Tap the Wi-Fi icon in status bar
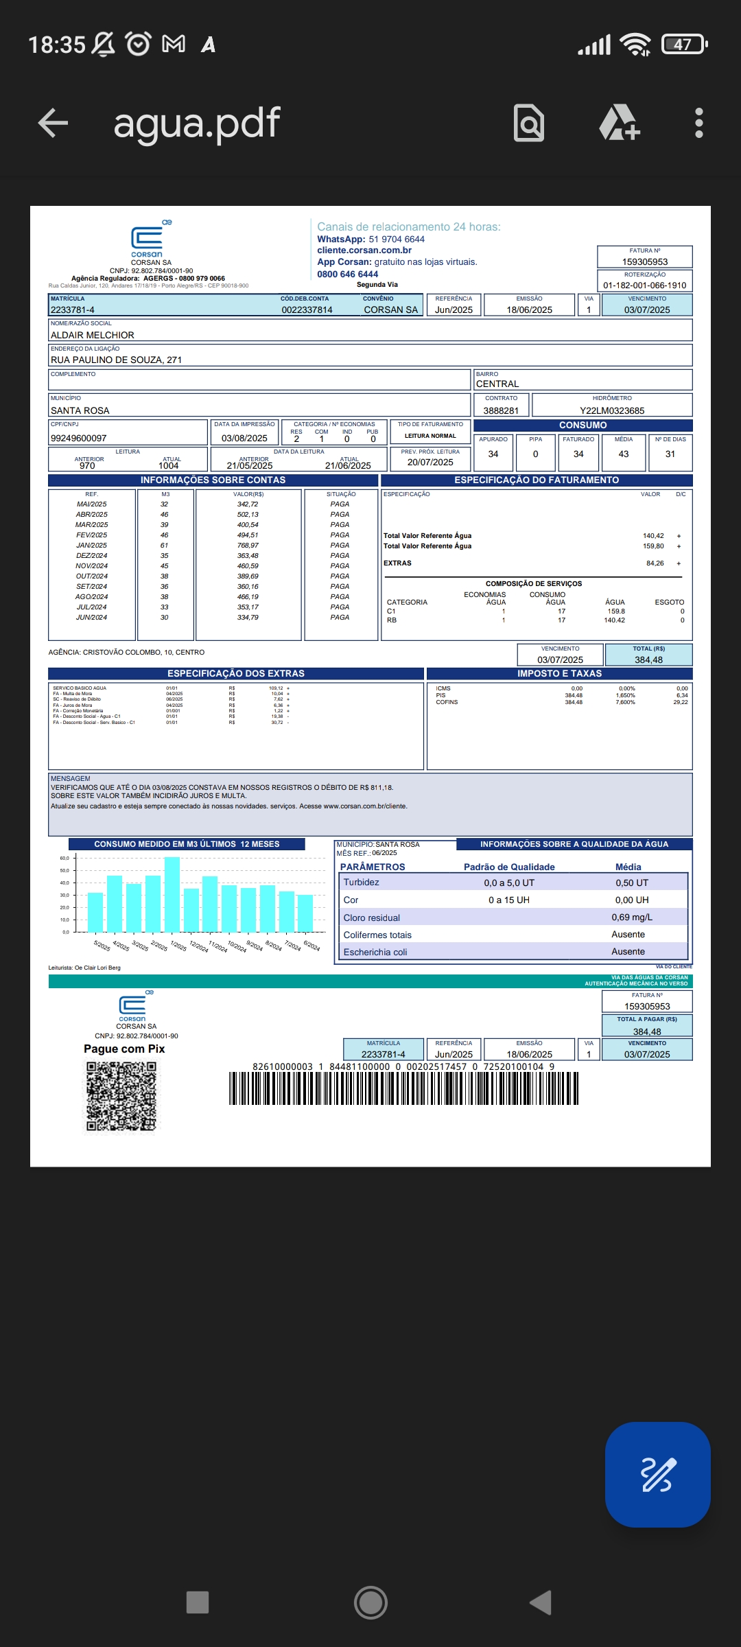This screenshot has width=741, height=1647. [635, 45]
